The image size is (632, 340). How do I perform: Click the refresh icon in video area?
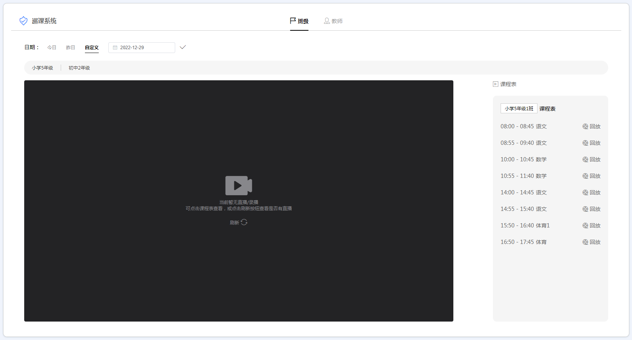[244, 222]
